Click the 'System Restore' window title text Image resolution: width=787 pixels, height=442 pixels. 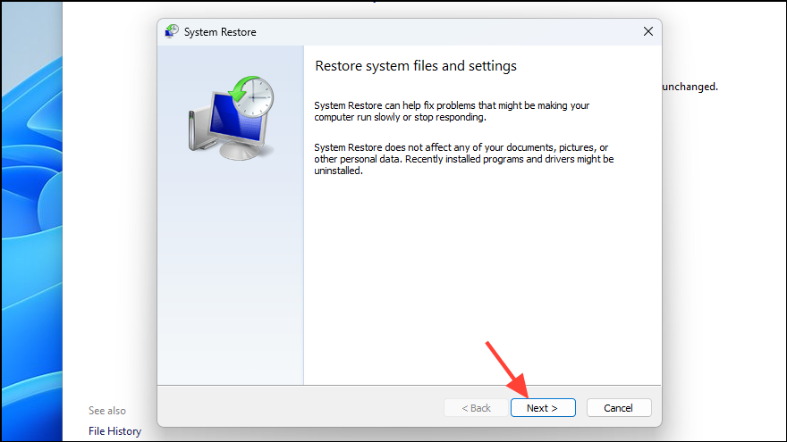pos(220,32)
